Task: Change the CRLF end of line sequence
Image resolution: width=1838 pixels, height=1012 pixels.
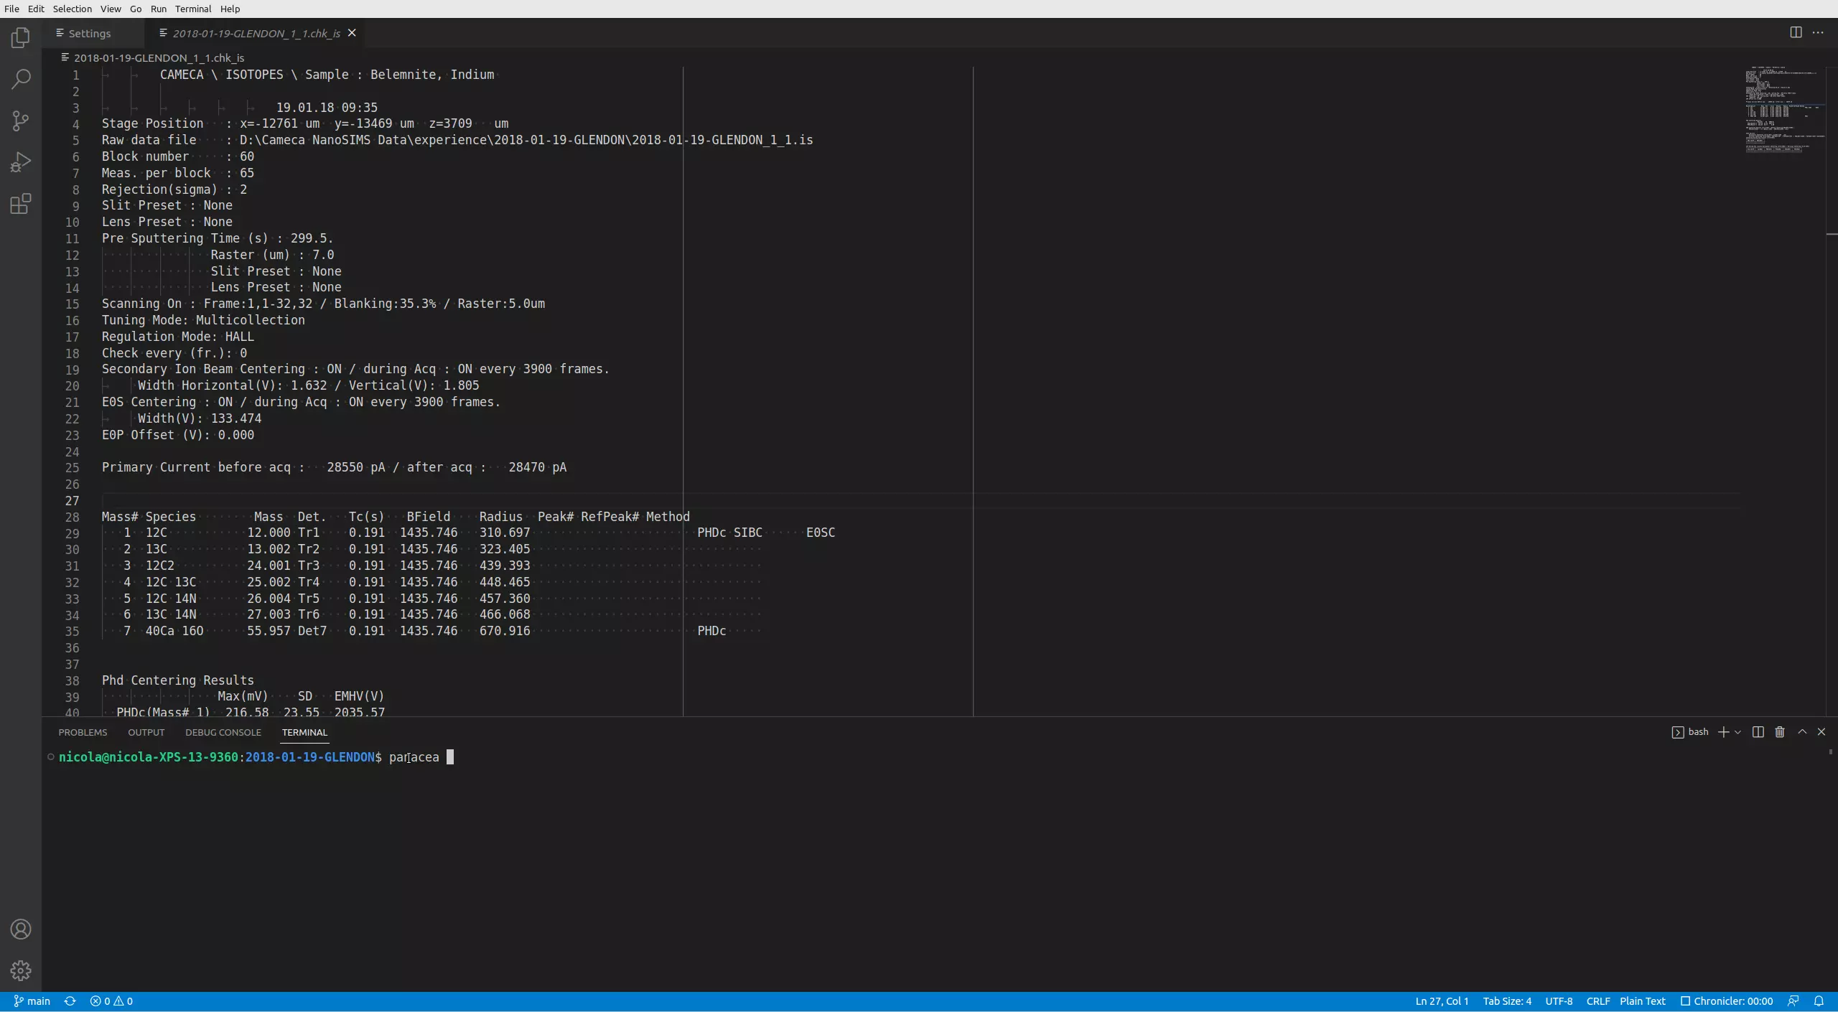Action: (x=1598, y=1001)
